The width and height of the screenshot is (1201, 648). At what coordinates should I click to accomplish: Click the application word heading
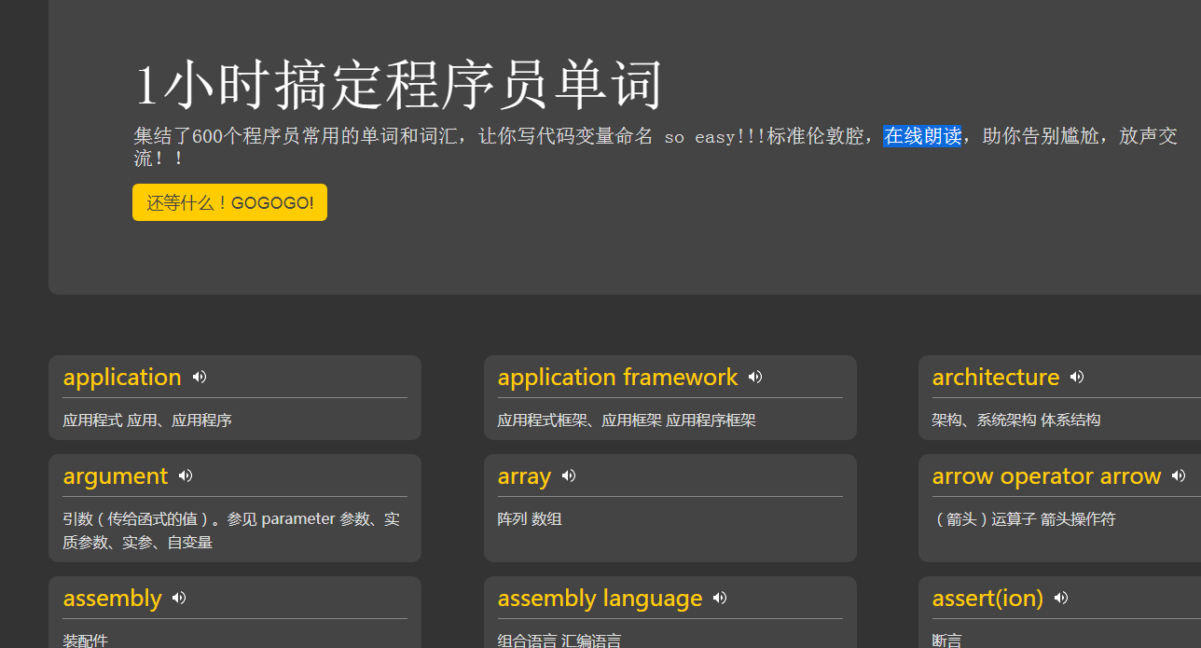point(122,378)
